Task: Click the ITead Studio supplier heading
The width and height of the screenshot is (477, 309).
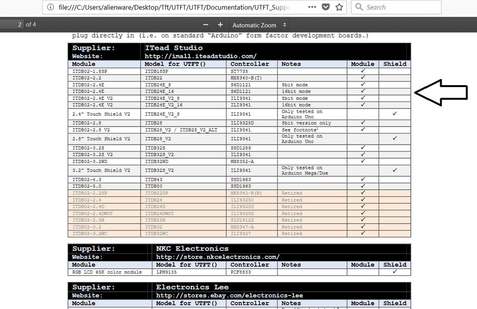Action: tap(174, 48)
